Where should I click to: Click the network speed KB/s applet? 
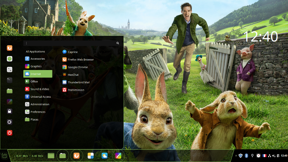pyautogui.click(x=29, y=156)
